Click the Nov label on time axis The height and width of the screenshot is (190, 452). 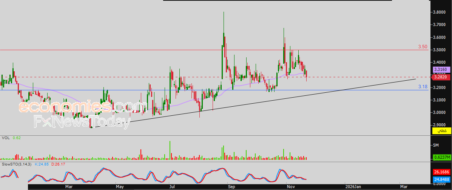coord(290,187)
